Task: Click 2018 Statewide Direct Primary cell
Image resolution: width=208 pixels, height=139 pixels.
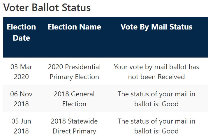Action: pyautogui.click(x=74, y=126)
